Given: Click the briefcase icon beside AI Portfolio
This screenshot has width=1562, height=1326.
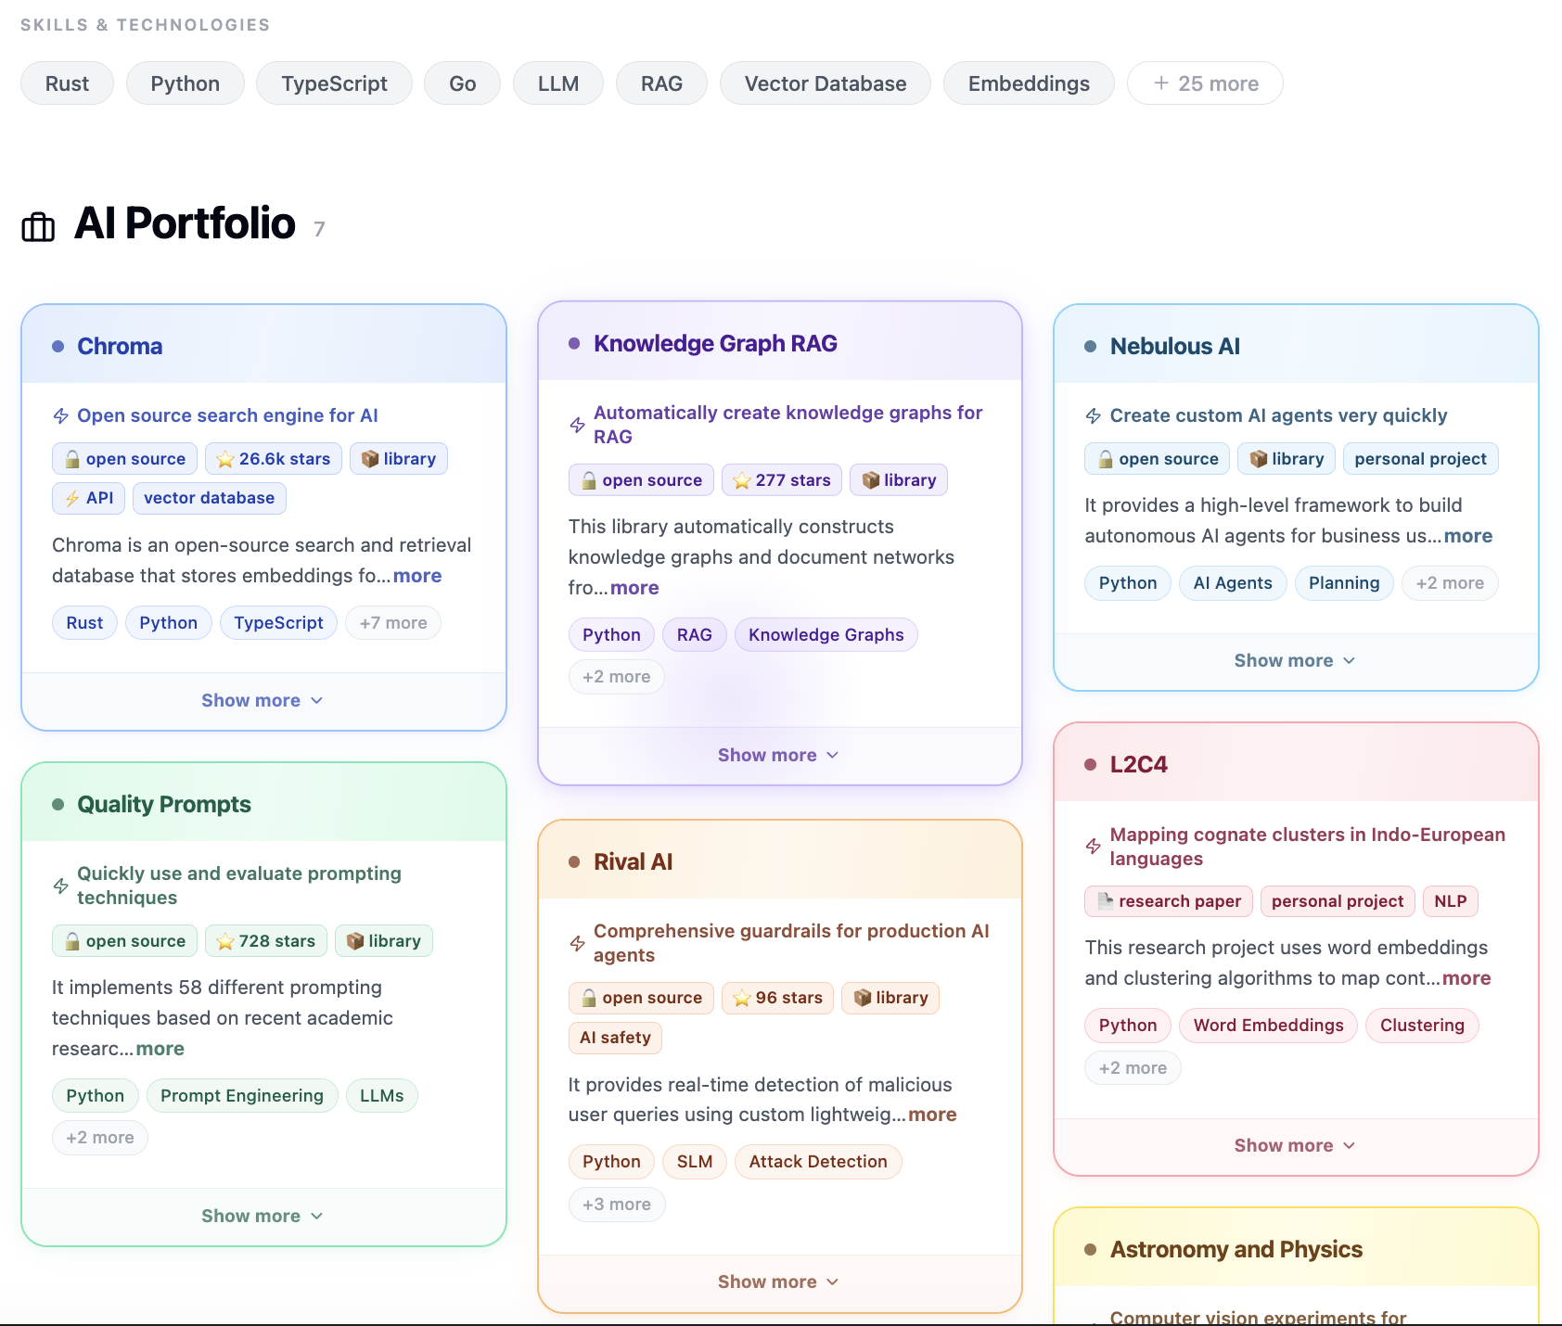Looking at the screenshot, I should coord(38,226).
